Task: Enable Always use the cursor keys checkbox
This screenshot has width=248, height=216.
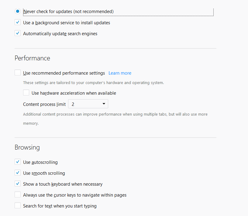Action: point(18,195)
